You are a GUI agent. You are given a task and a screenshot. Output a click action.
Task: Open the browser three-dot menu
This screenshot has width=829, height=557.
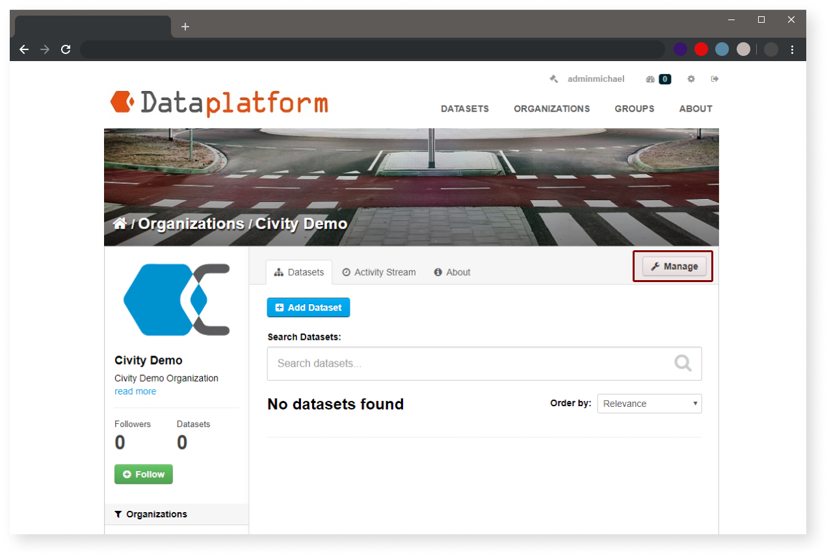pyautogui.click(x=792, y=49)
